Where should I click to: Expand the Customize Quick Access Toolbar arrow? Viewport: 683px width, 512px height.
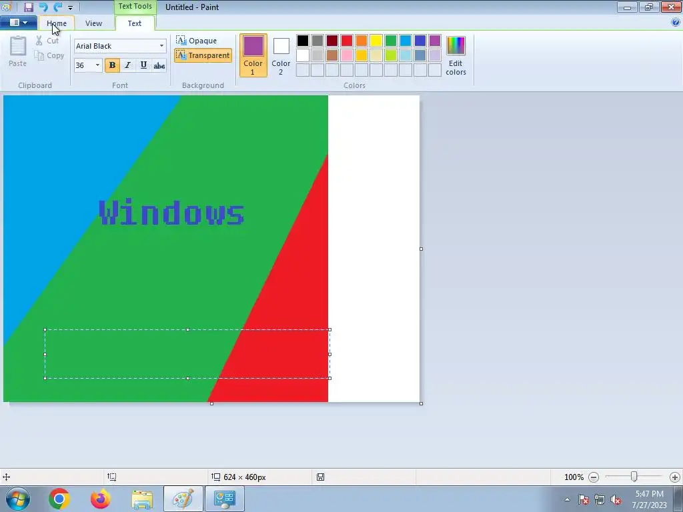pos(70,7)
